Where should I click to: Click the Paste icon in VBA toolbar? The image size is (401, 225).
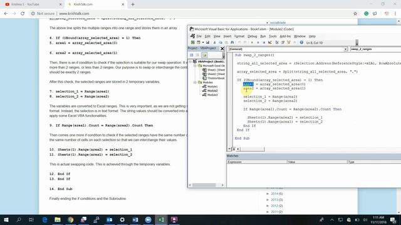(x=226, y=42)
